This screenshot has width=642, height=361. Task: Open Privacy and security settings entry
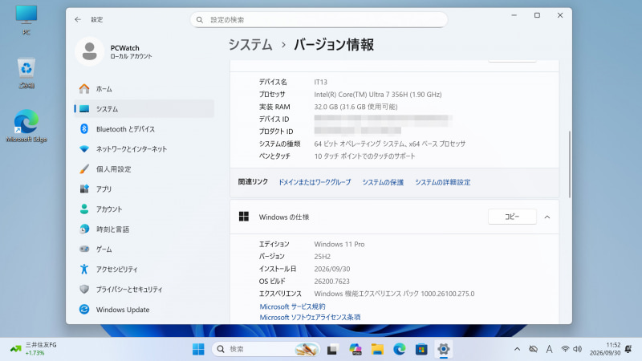144,290
